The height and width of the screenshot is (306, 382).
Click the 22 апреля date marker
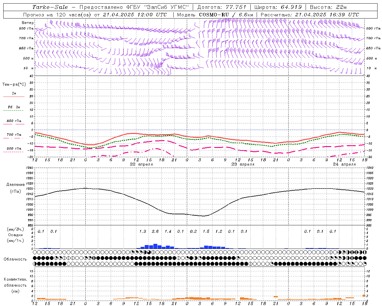[x=141, y=164]
